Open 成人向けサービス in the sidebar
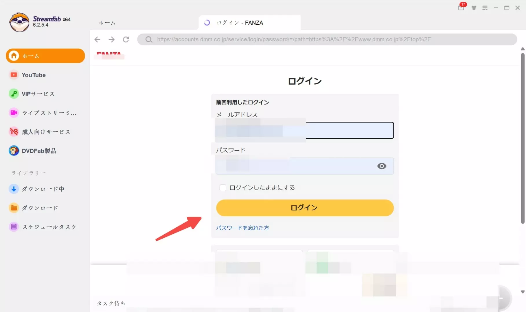526x312 pixels. click(46, 132)
